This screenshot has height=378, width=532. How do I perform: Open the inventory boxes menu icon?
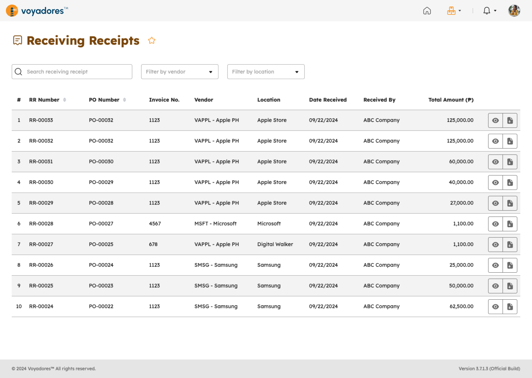[451, 11]
